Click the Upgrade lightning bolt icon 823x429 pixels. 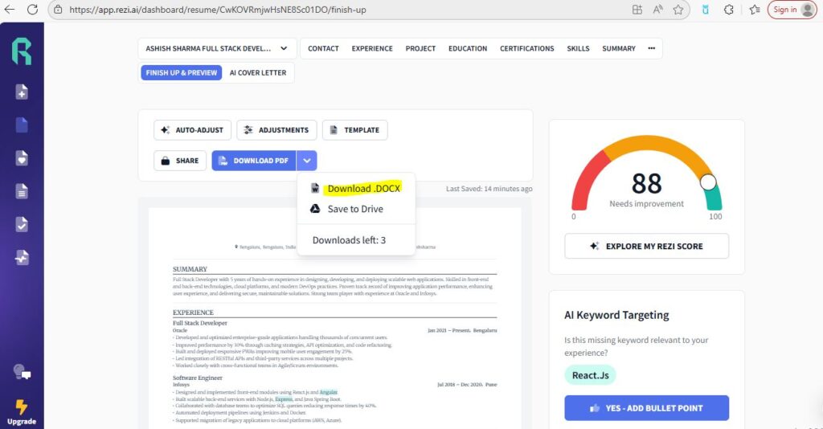pos(22,407)
